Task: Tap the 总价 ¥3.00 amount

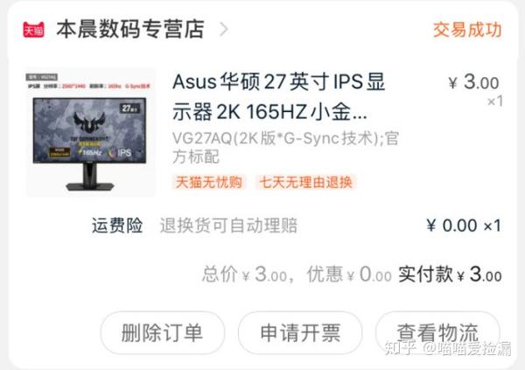Action: point(244,275)
